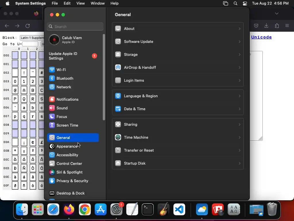
Task: Open Control Center in menu bar
Action: (245, 3)
